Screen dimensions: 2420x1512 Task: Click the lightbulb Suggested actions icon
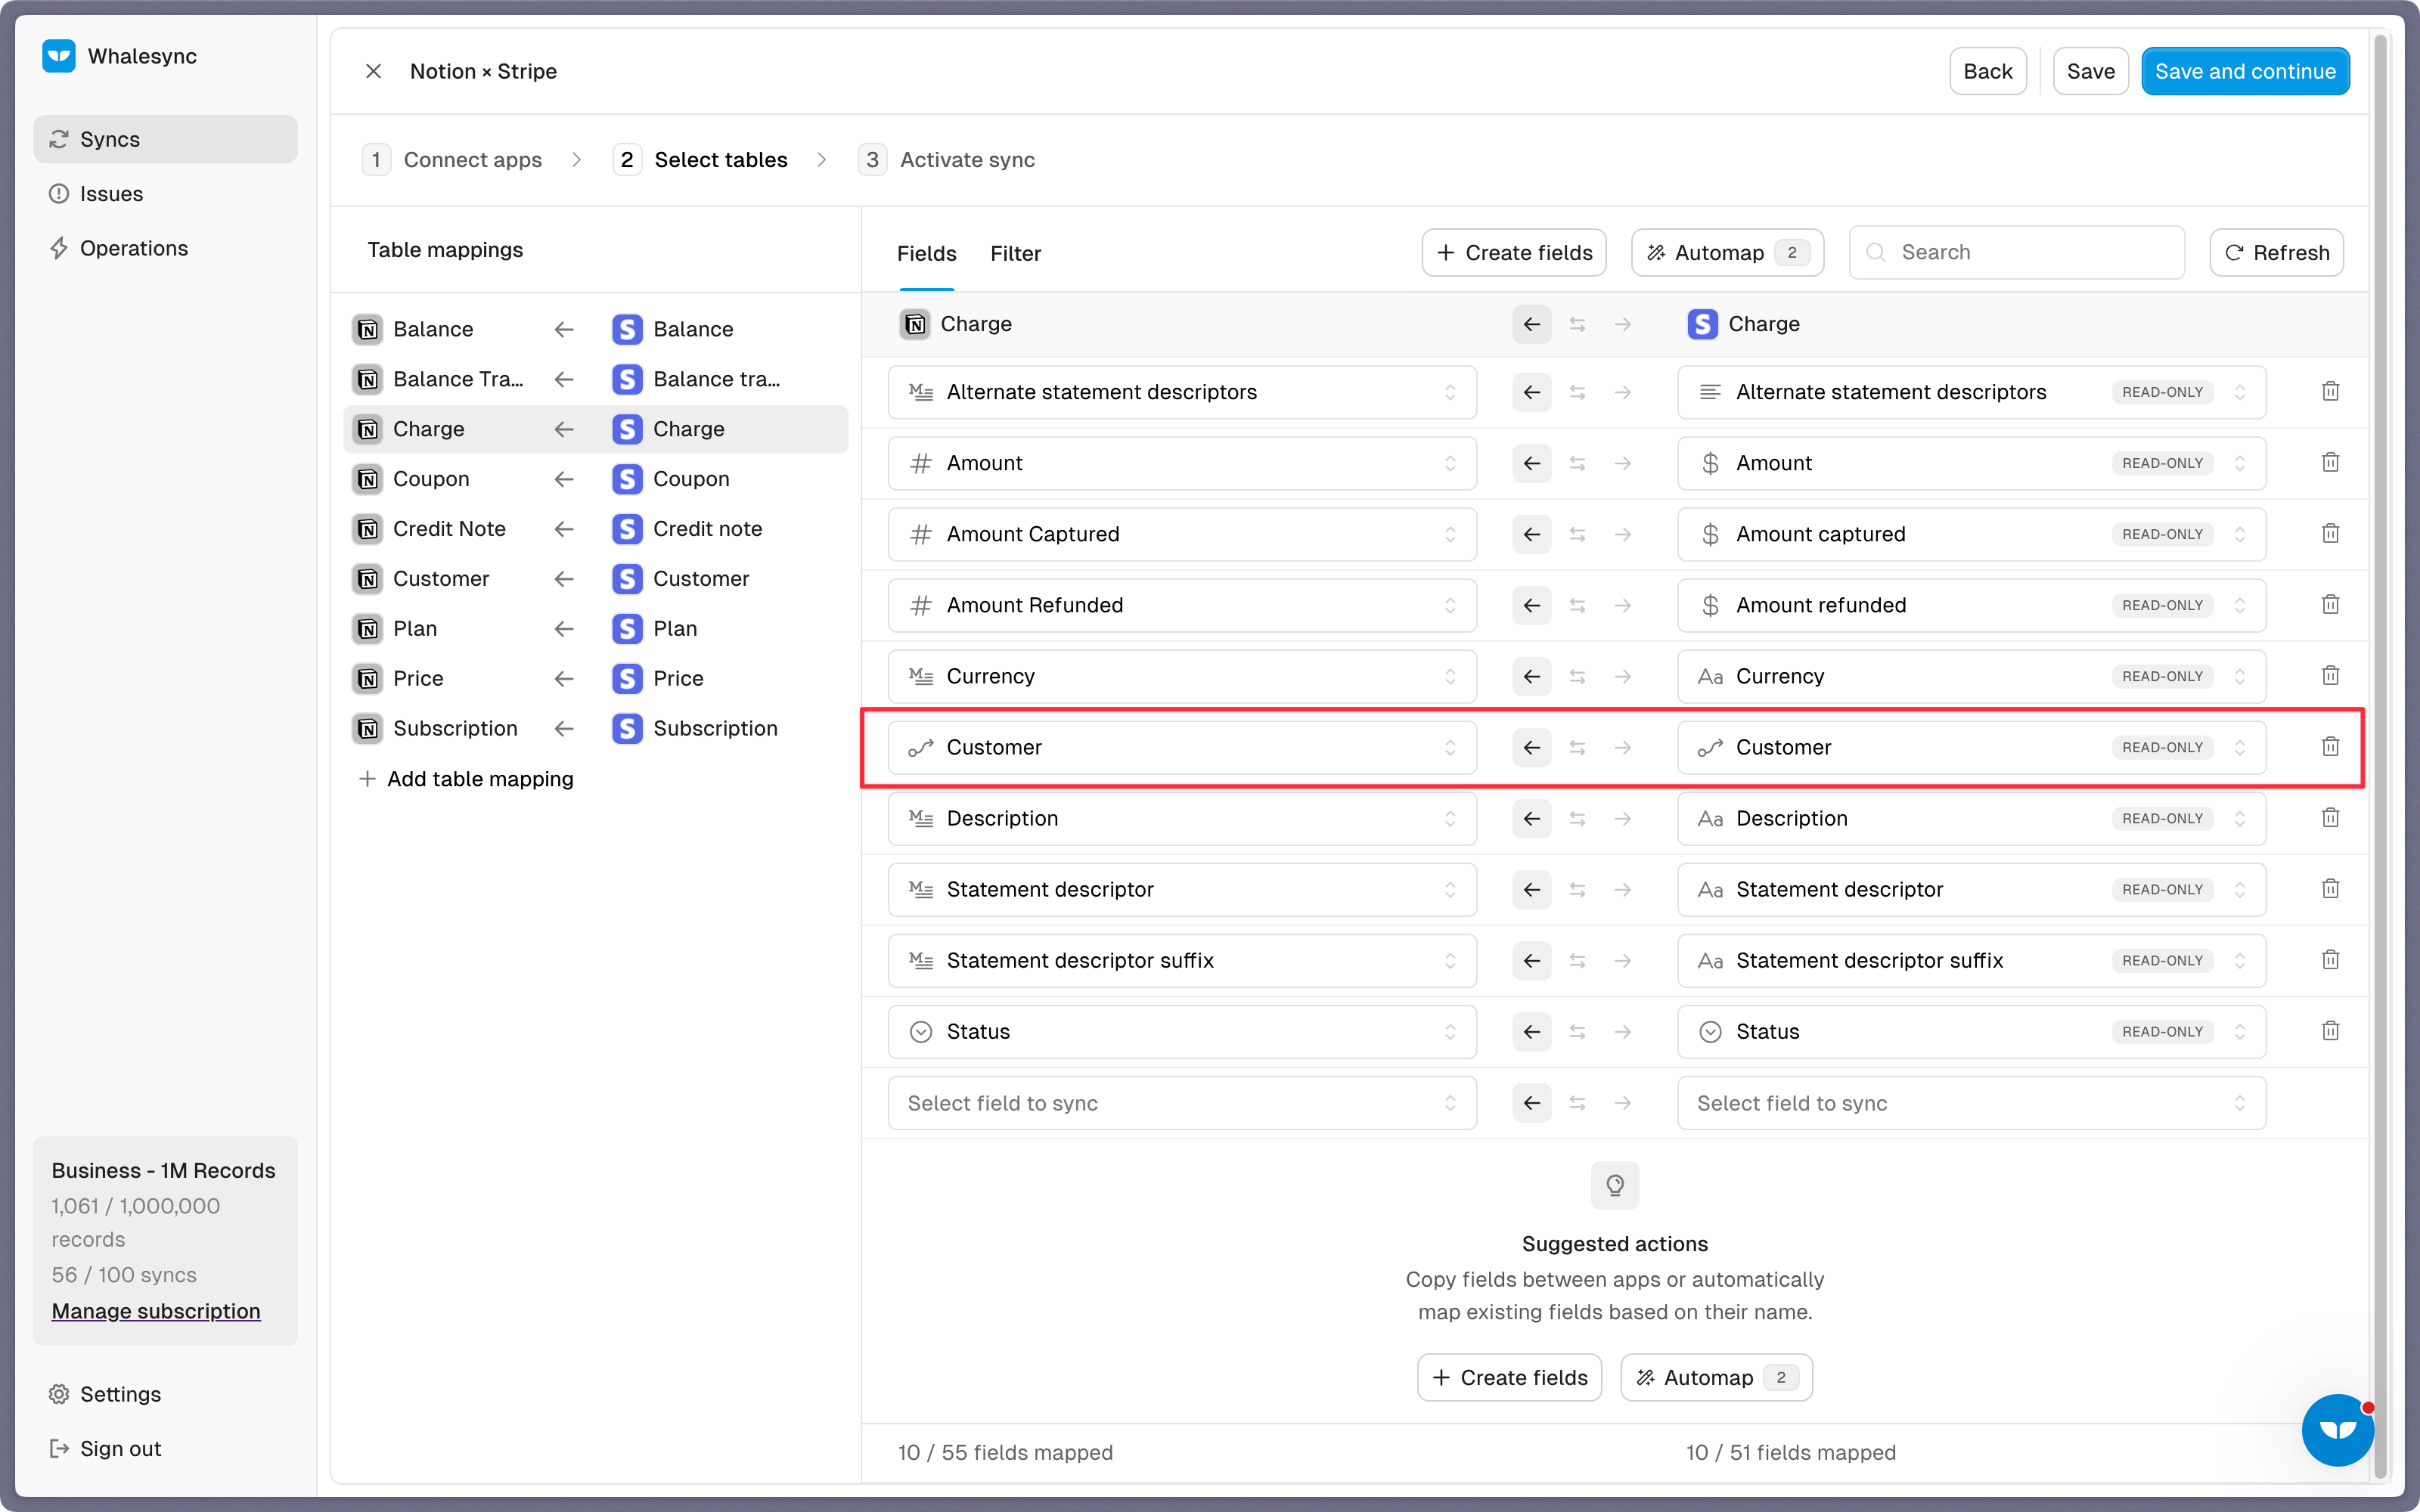point(1614,1185)
